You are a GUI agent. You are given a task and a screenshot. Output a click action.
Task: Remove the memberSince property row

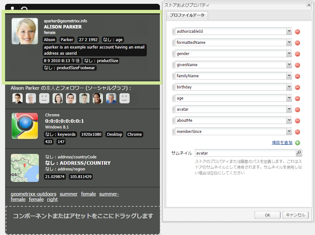tap(297, 132)
